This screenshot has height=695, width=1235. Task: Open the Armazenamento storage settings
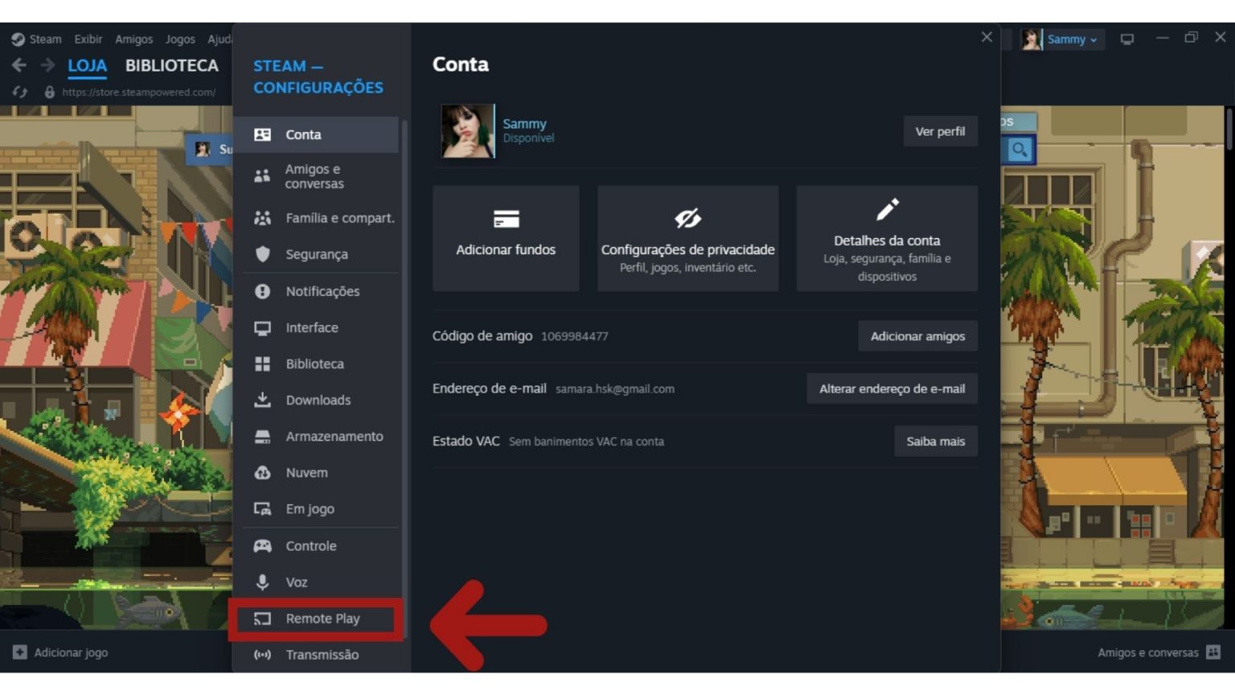pyautogui.click(x=334, y=436)
